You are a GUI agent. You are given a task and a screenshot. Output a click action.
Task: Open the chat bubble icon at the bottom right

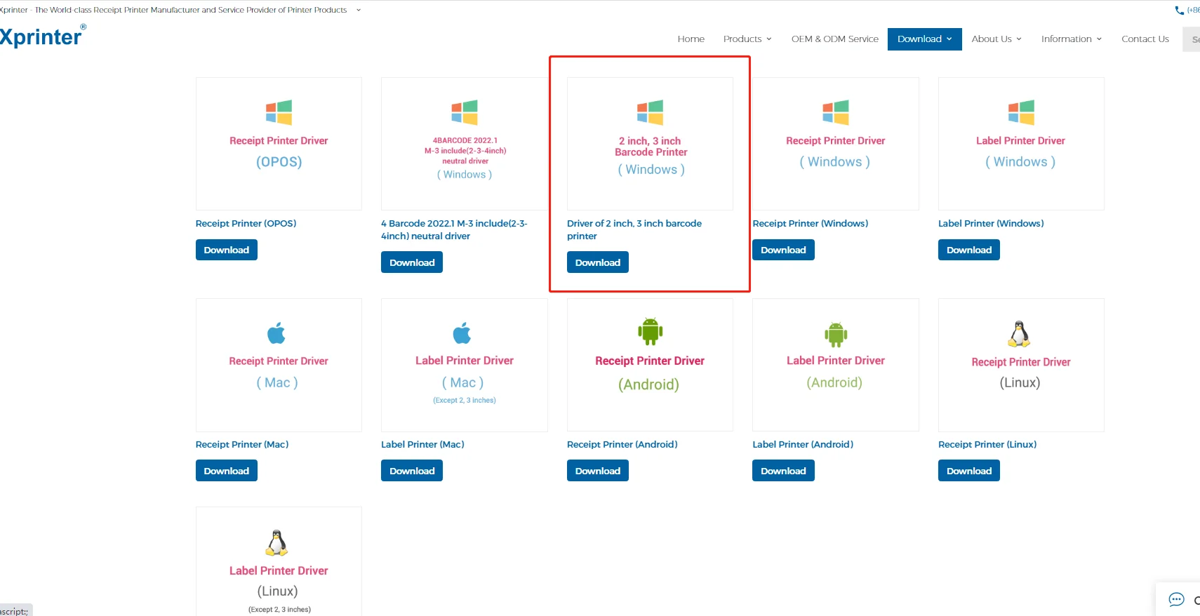tap(1176, 599)
